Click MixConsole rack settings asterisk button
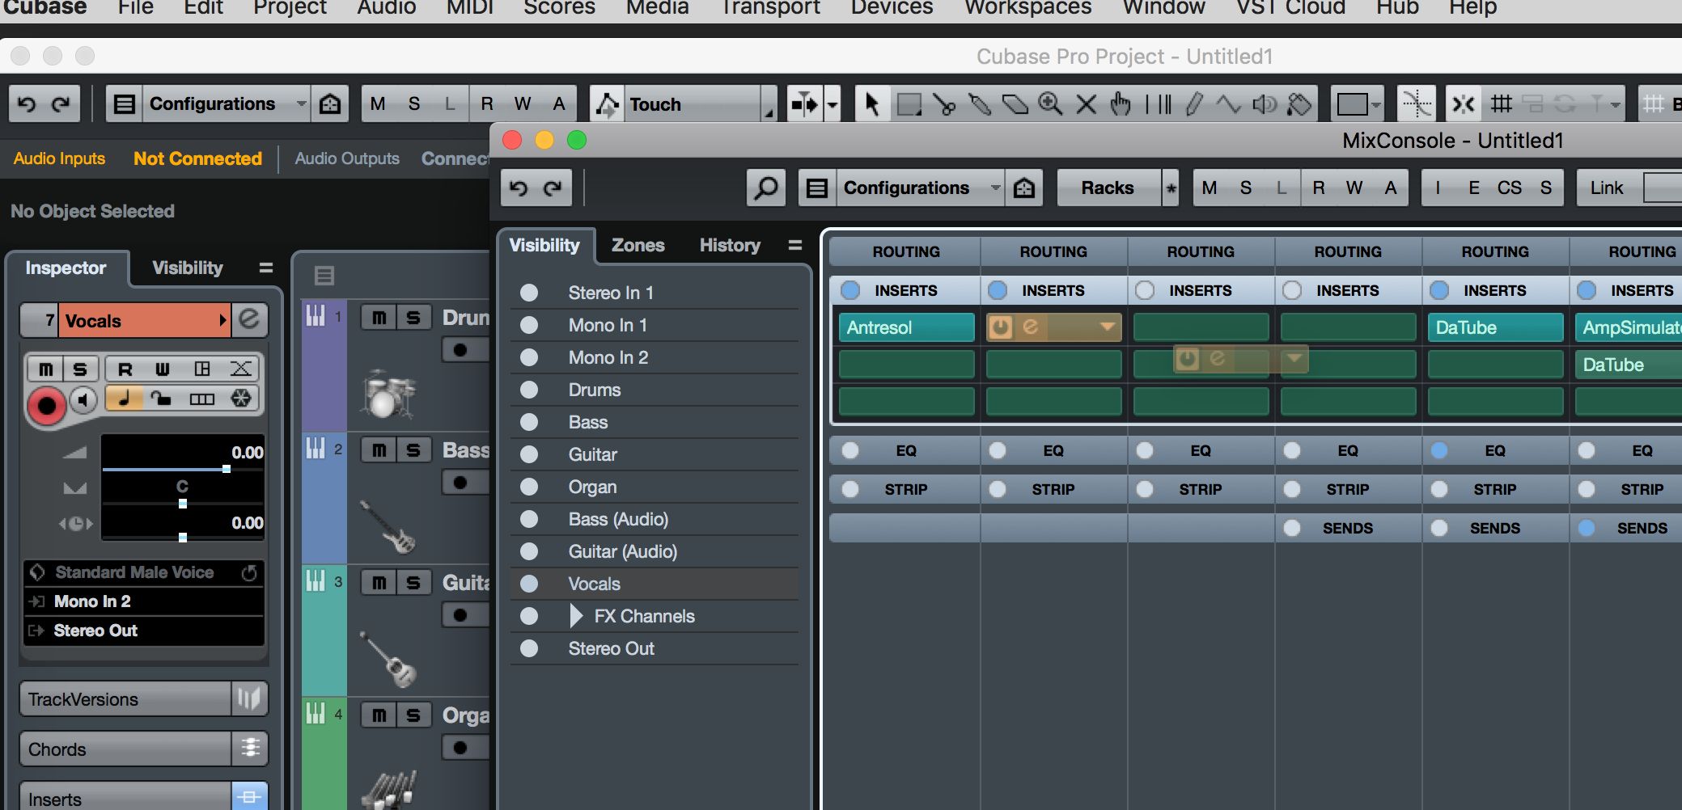Screen dimensions: 1682x810 click(1170, 188)
